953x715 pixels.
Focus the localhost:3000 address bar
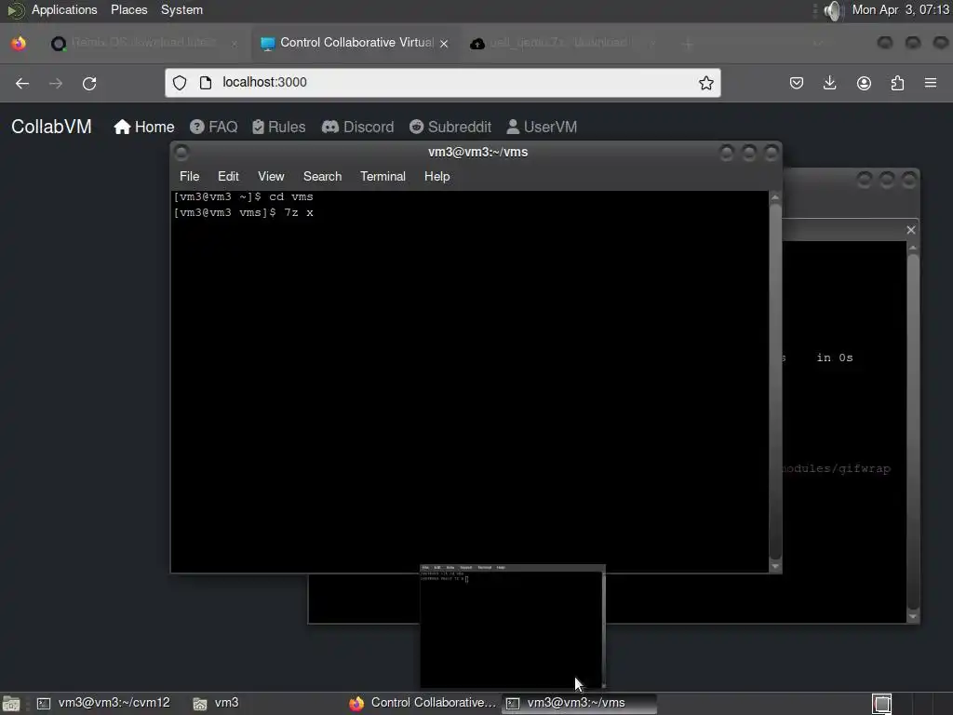[x=442, y=83]
